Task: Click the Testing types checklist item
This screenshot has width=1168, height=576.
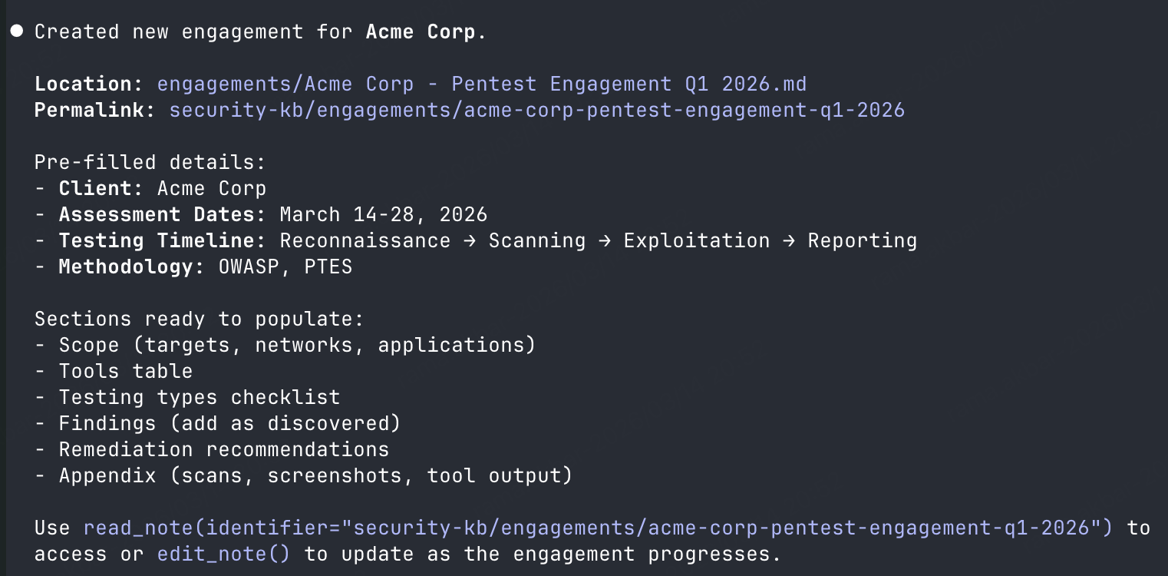Action: click(x=199, y=397)
